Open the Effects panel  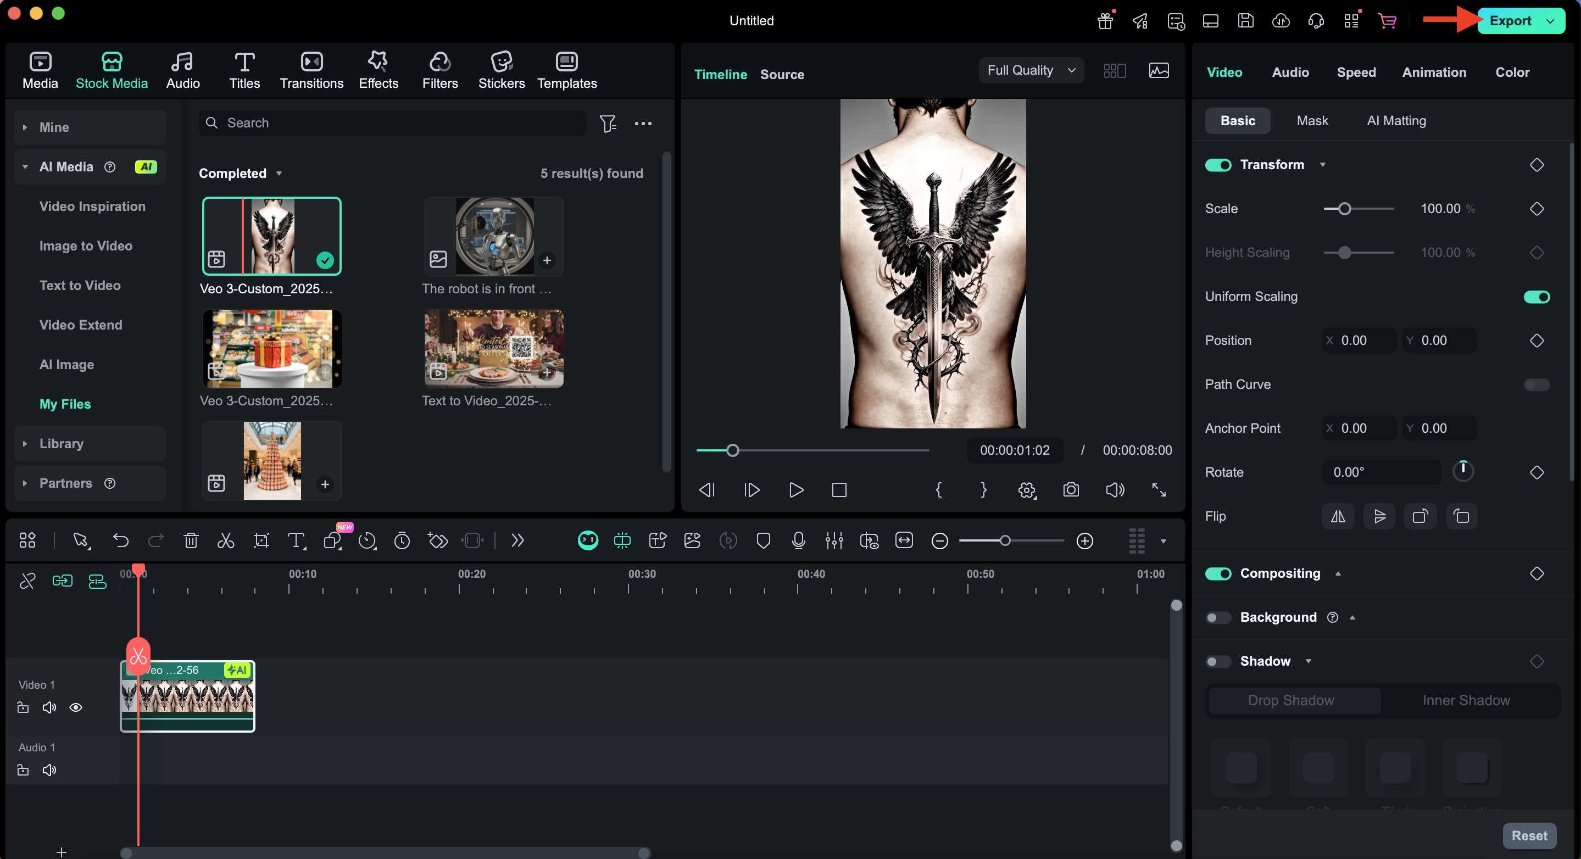(378, 69)
